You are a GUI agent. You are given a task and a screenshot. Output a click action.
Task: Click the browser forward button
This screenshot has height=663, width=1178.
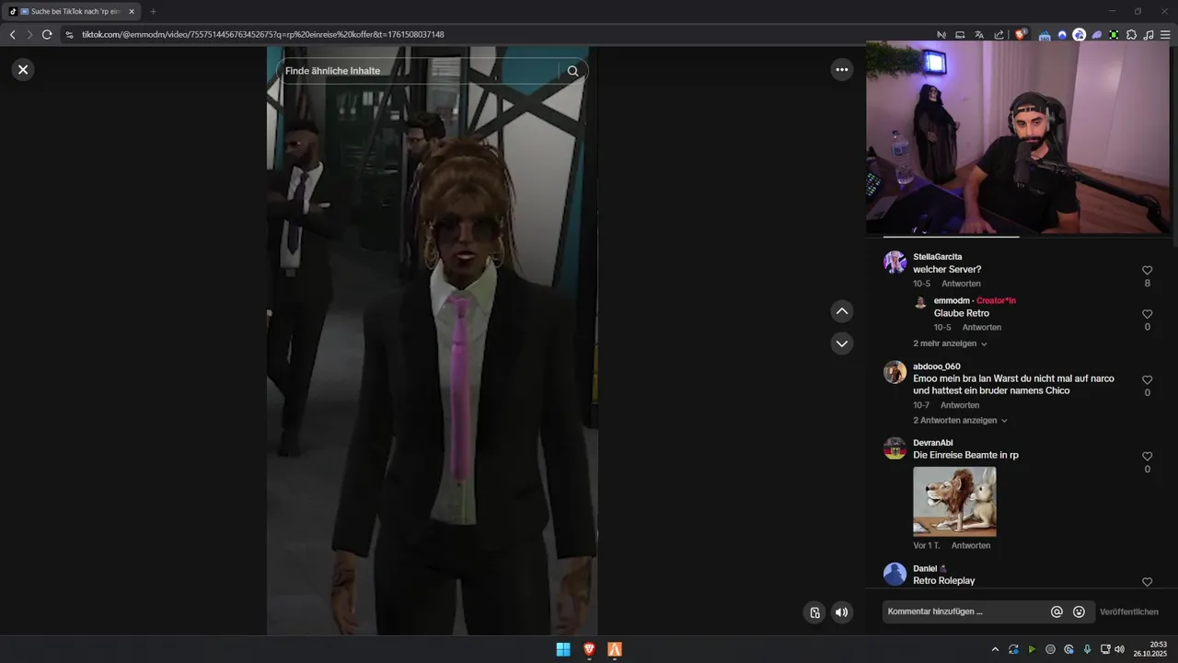click(29, 34)
